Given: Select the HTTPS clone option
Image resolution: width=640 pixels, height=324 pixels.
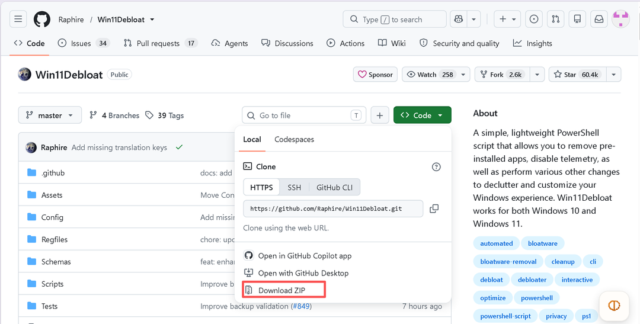Looking at the screenshot, I should point(261,187).
